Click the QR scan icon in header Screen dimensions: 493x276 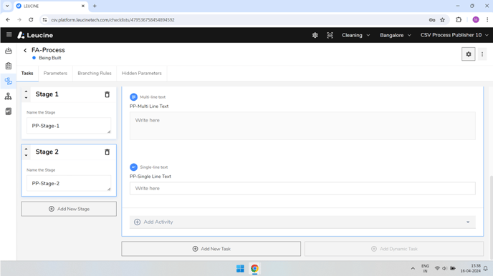(x=330, y=35)
